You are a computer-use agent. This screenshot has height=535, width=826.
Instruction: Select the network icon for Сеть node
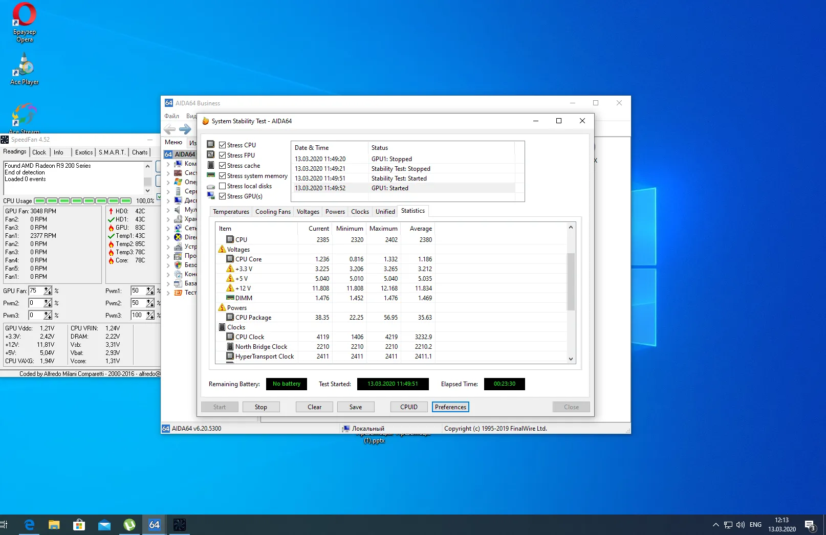coord(178,228)
